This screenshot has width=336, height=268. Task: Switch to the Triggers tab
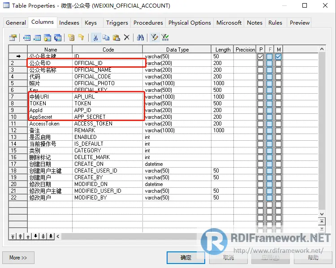(x=117, y=22)
